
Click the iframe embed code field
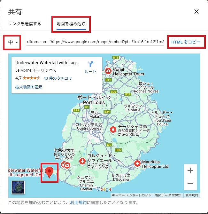click(95, 42)
